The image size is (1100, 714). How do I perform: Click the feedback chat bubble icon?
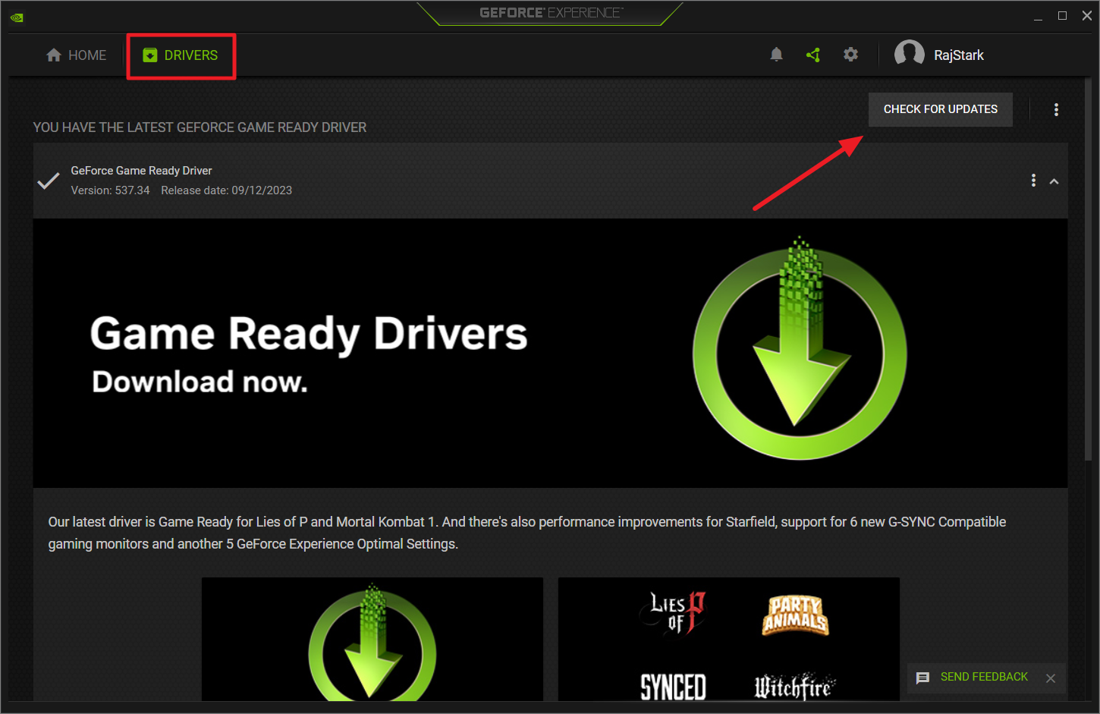coord(922,678)
